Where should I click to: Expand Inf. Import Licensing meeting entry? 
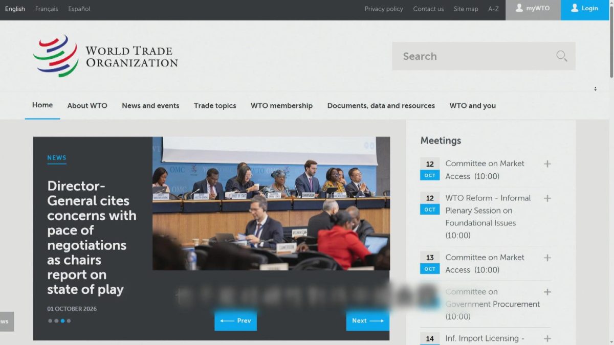point(547,339)
